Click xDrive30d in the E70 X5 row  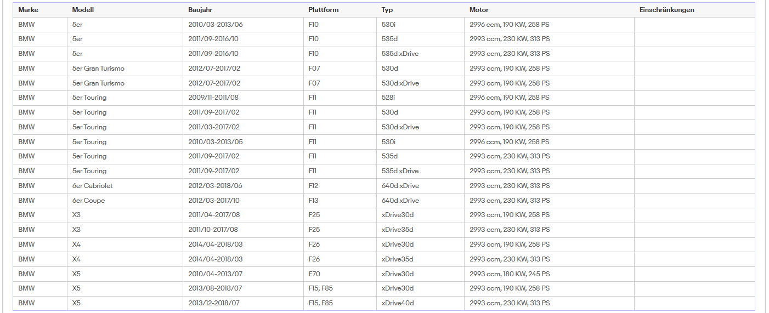pos(420,274)
